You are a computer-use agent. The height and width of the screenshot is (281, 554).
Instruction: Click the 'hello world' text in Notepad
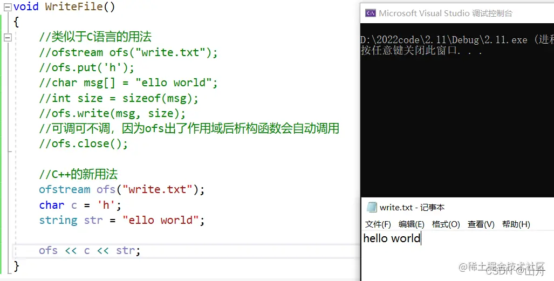392,238
